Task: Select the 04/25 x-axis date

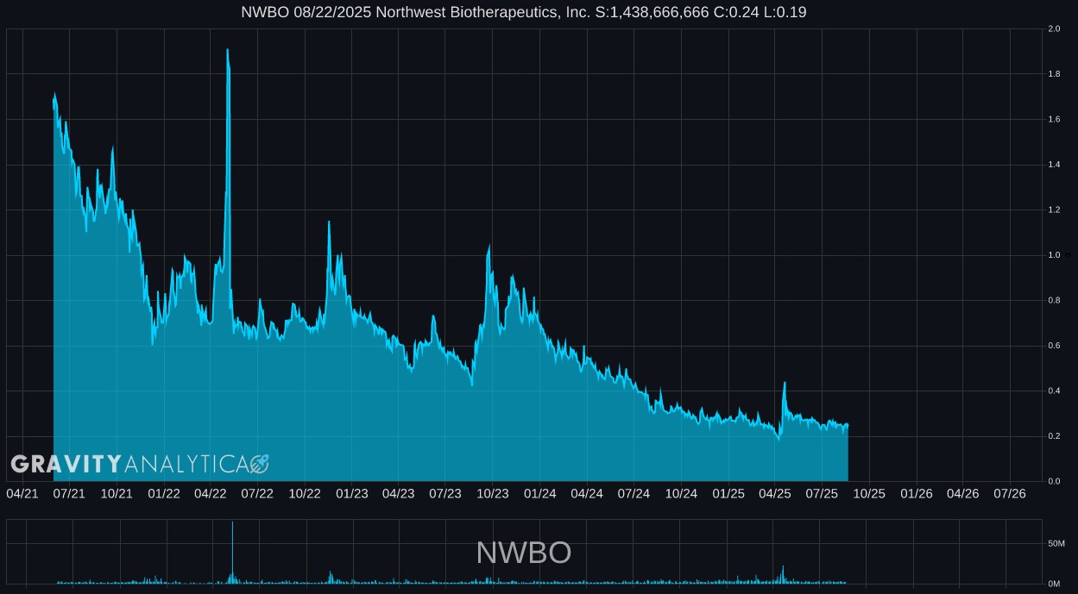Action: click(774, 493)
